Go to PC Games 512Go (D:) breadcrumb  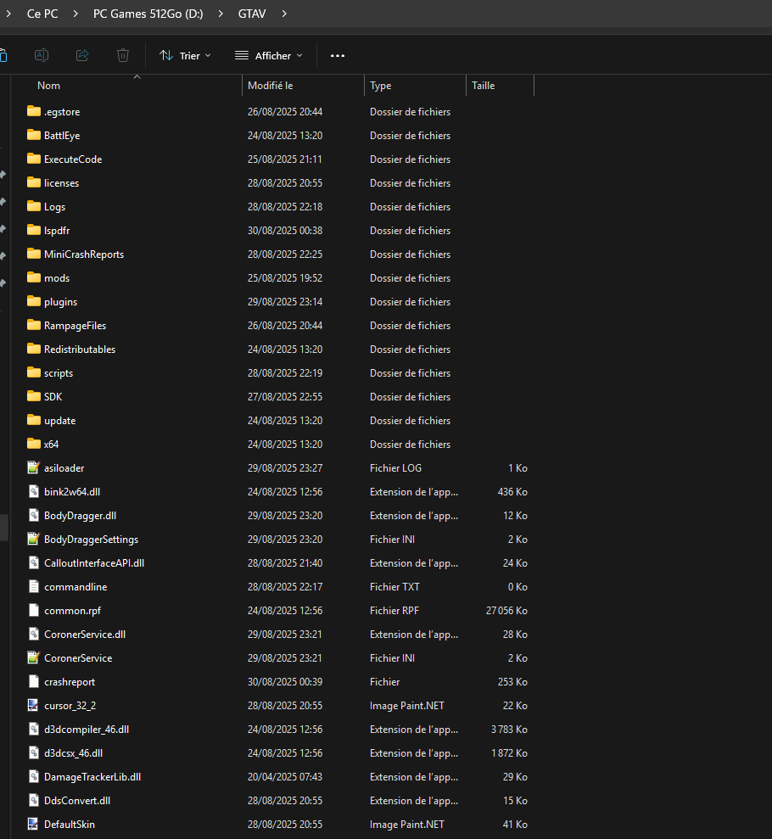click(x=148, y=14)
